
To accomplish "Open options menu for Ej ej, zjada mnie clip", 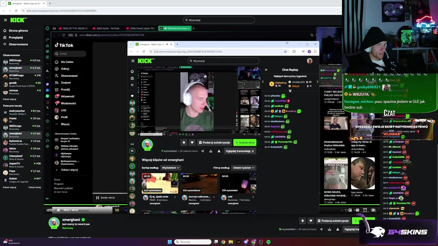I will tap(175, 197).
